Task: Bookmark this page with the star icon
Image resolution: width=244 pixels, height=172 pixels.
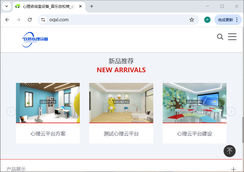Action: pos(192,20)
